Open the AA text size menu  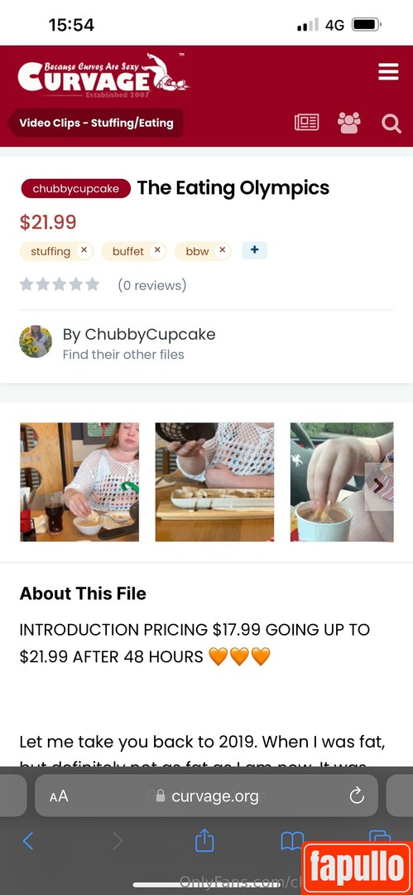[59, 796]
